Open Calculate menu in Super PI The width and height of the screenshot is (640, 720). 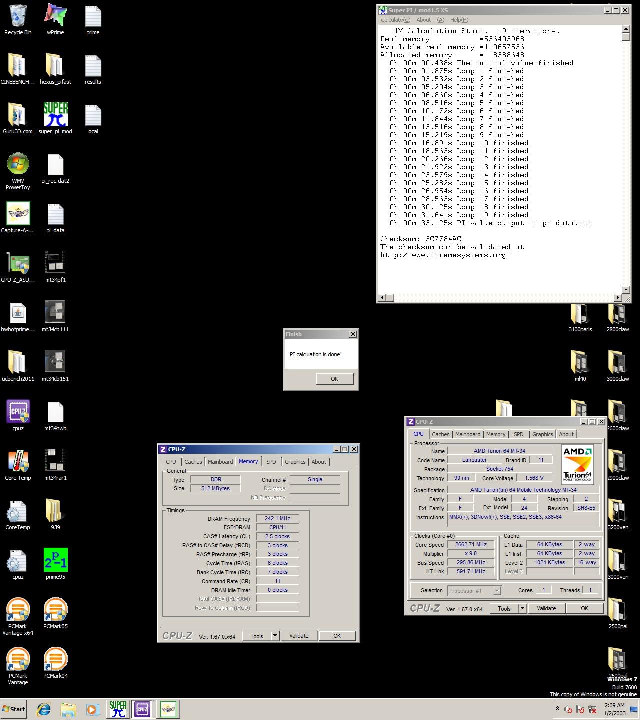tap(395, 20)
